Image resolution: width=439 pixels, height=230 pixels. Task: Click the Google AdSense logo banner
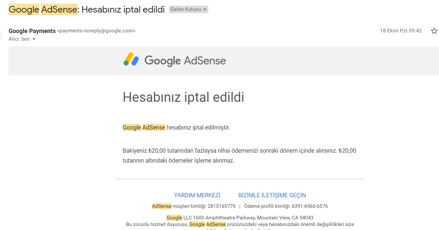pyautogui.click(x=175, y=61)
